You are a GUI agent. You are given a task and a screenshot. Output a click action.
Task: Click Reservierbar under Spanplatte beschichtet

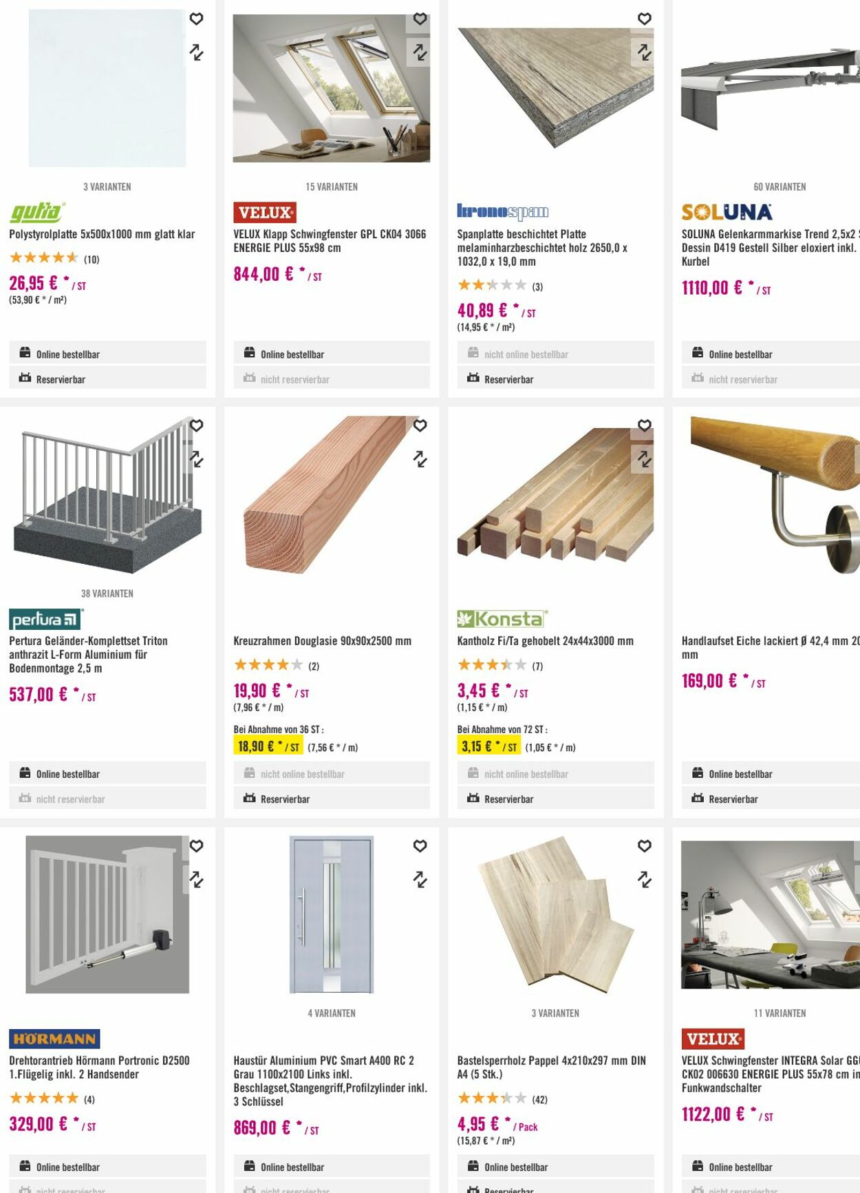(508, 379)
